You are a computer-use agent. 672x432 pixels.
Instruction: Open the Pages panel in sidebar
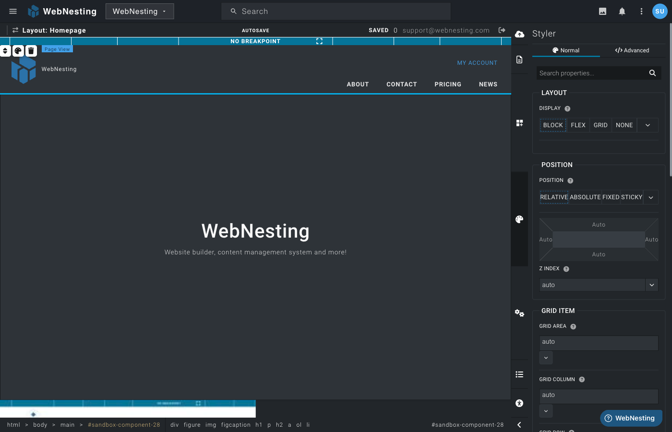[x=519, y=59]
